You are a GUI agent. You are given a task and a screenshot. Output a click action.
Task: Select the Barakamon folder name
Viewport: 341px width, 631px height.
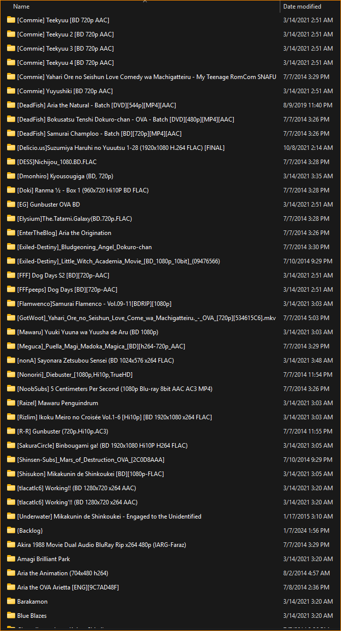(32, 602)
